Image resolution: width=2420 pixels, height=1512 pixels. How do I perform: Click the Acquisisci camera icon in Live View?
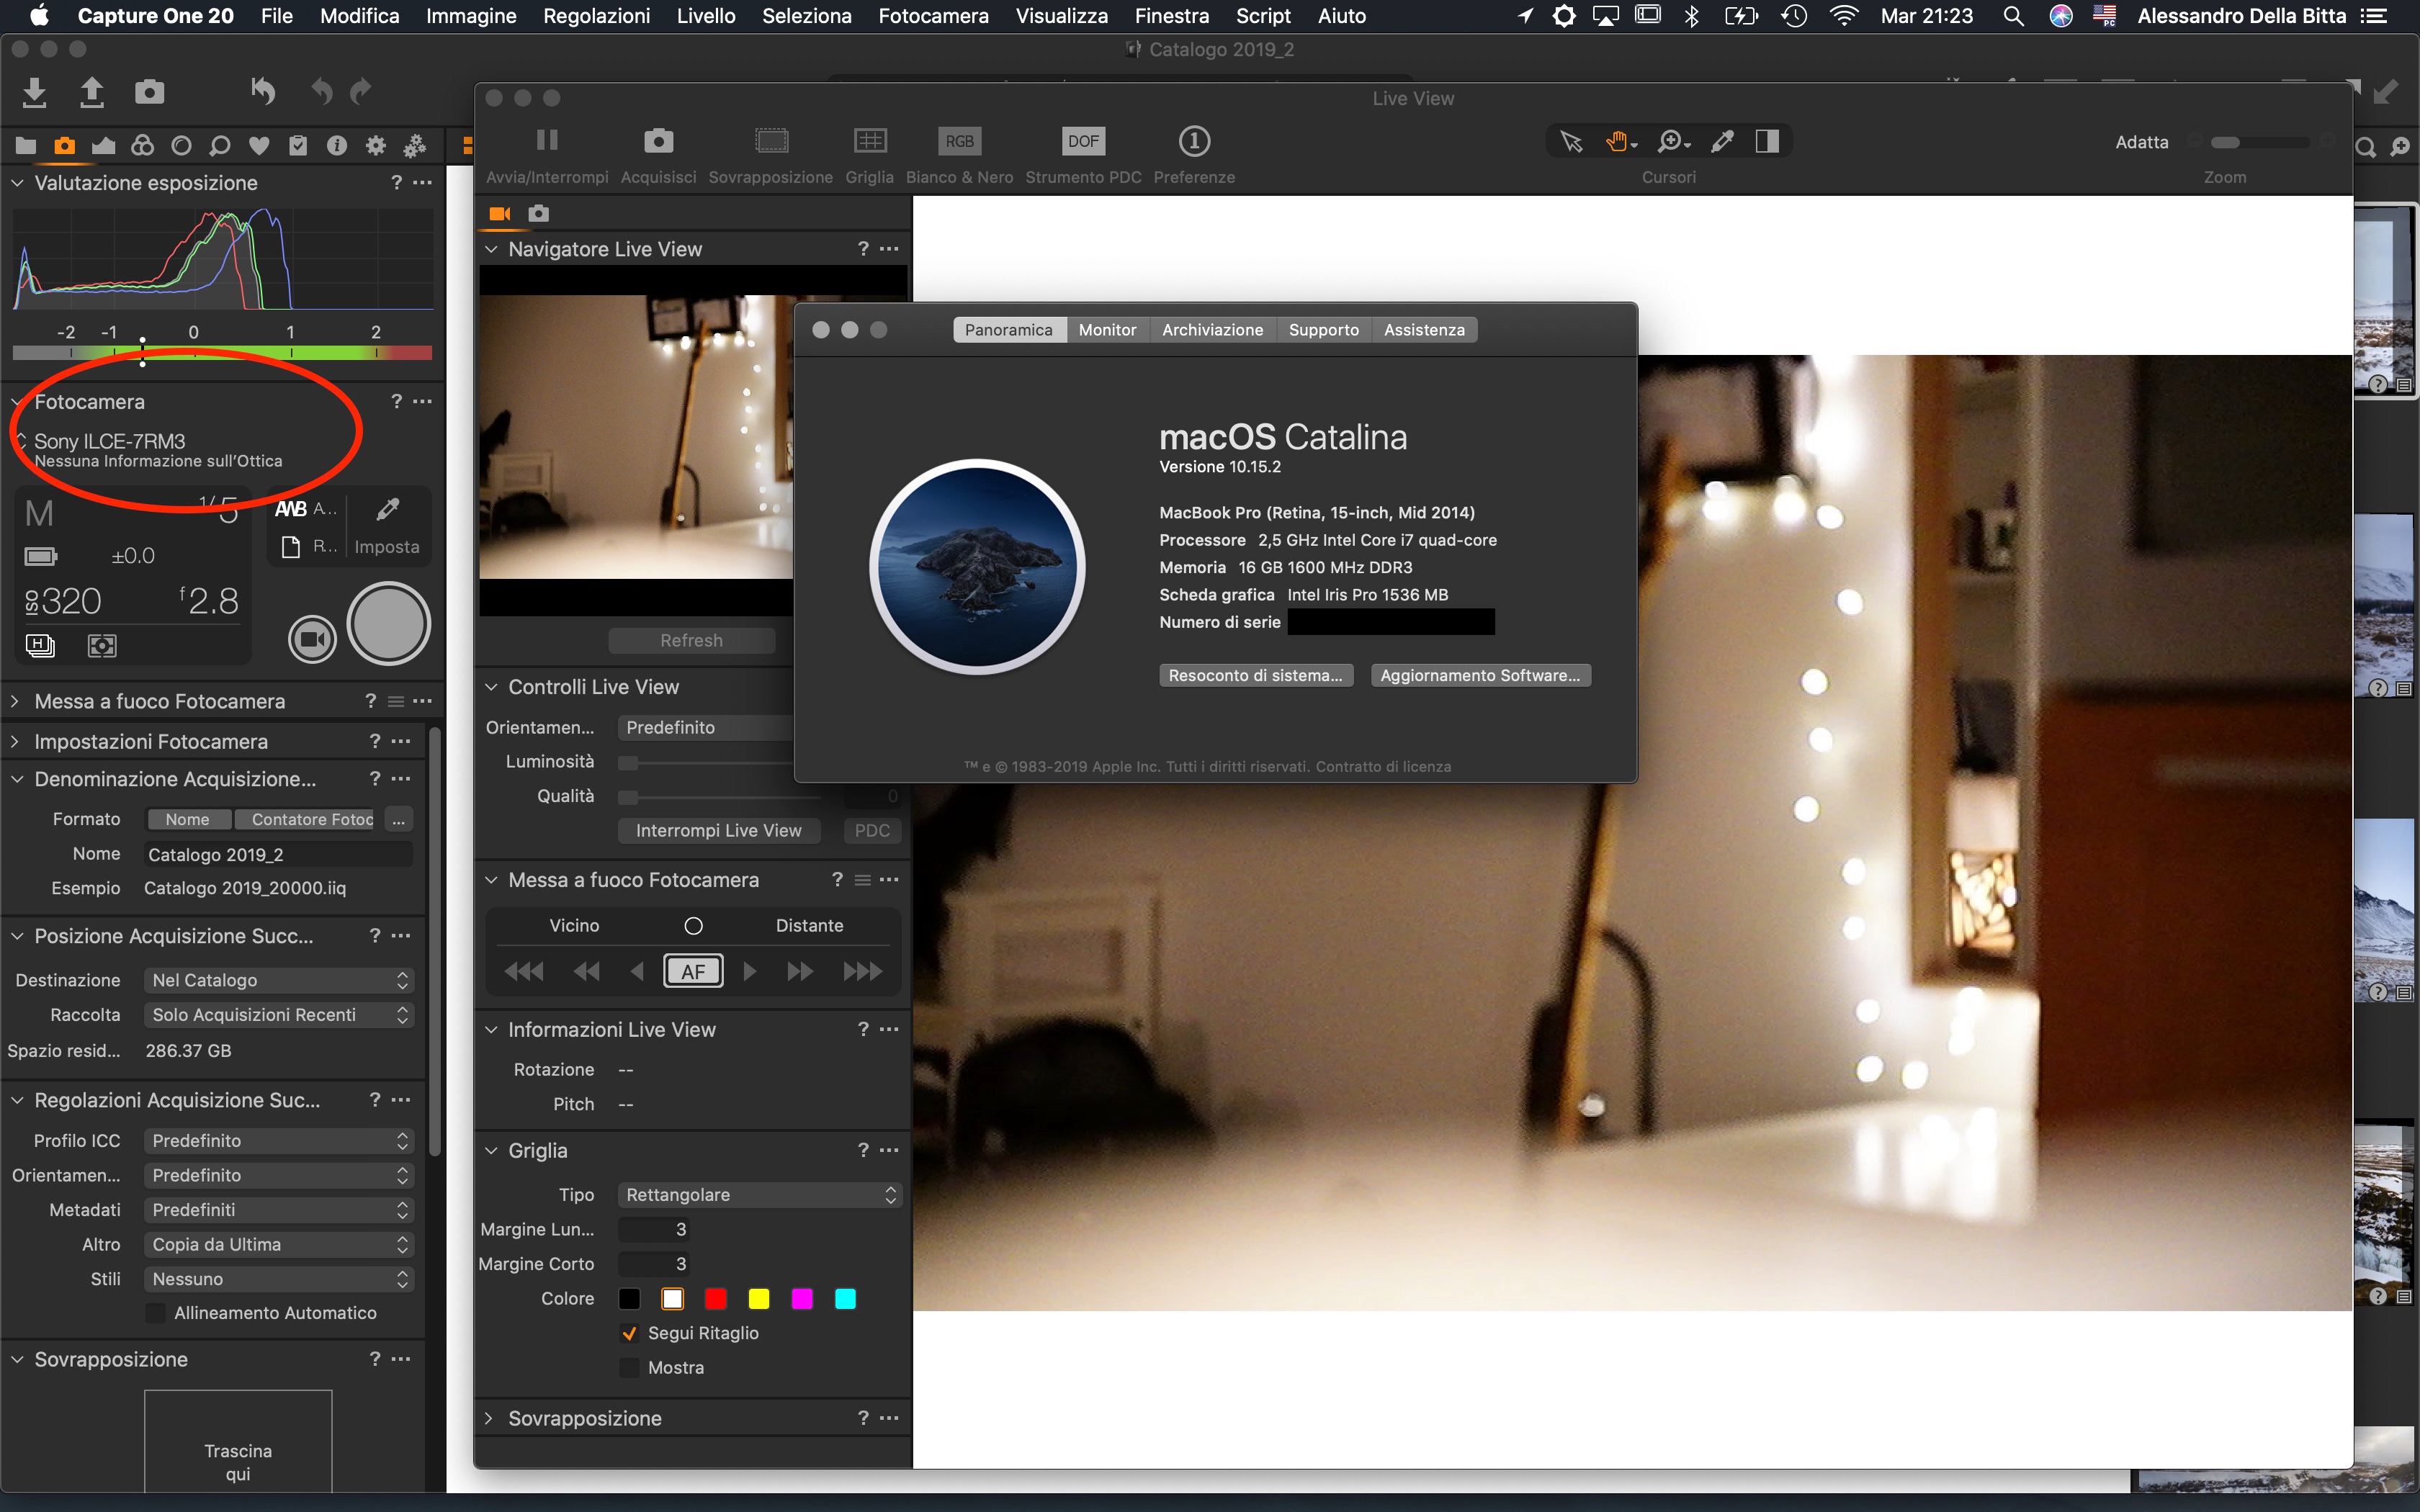(x=658, y=141)
